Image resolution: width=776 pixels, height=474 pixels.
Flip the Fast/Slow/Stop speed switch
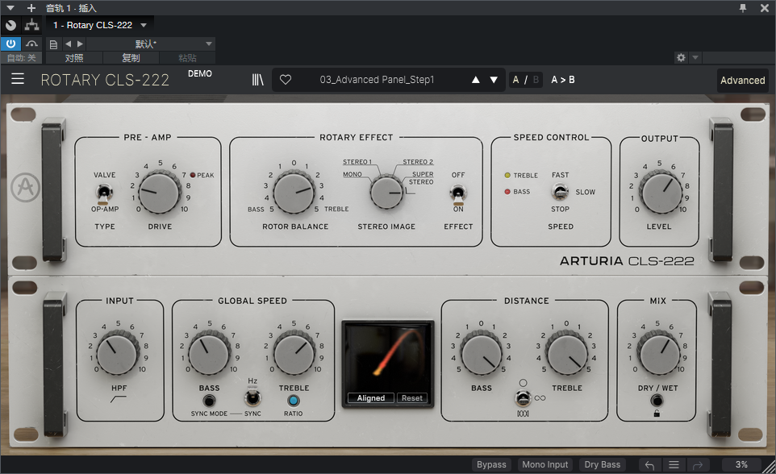(560, 192)
